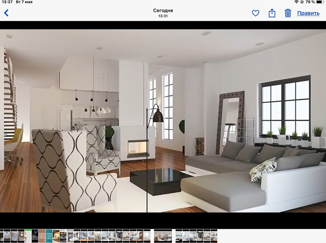Tap the 13:37 clock in status bar
The height and width of the screenshot is (243, 326).
click(x=7, y=2)
